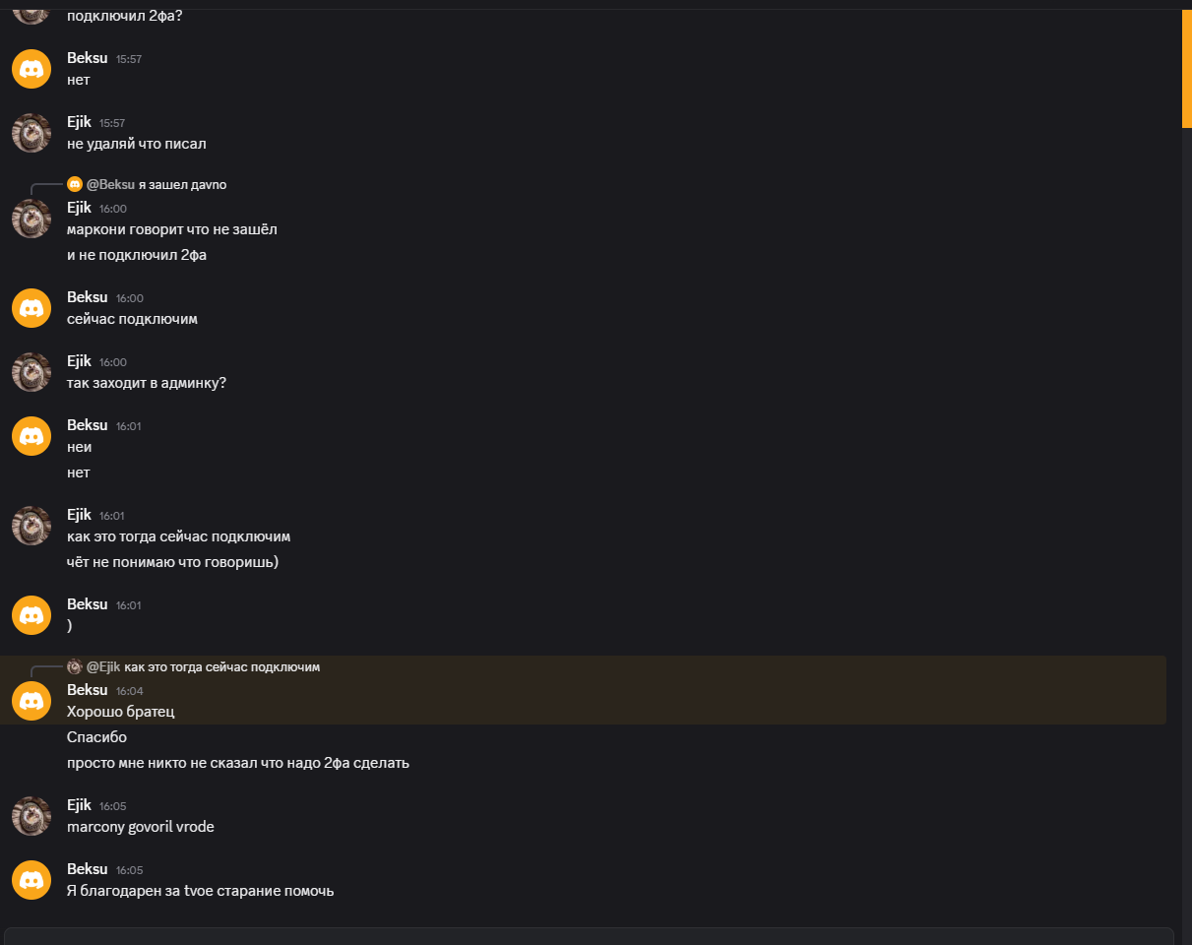Click Ejik's avatar next to "marcony govoril vrode"

31,816
